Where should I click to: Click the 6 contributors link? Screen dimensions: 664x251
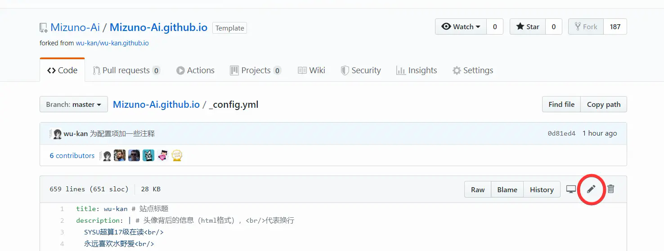tap(72, 156)
